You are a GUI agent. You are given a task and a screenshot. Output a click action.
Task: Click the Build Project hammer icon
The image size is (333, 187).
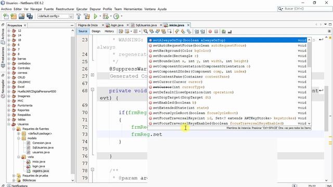[x=79, y=16]
